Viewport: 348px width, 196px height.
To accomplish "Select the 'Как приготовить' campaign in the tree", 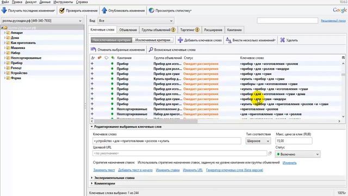I will pos(23,43).
